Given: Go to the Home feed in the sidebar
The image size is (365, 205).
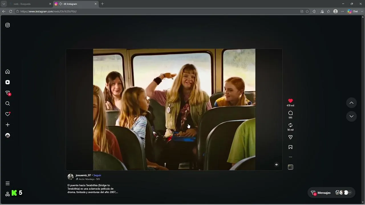Looking at the screenshot, I should 8,72.
